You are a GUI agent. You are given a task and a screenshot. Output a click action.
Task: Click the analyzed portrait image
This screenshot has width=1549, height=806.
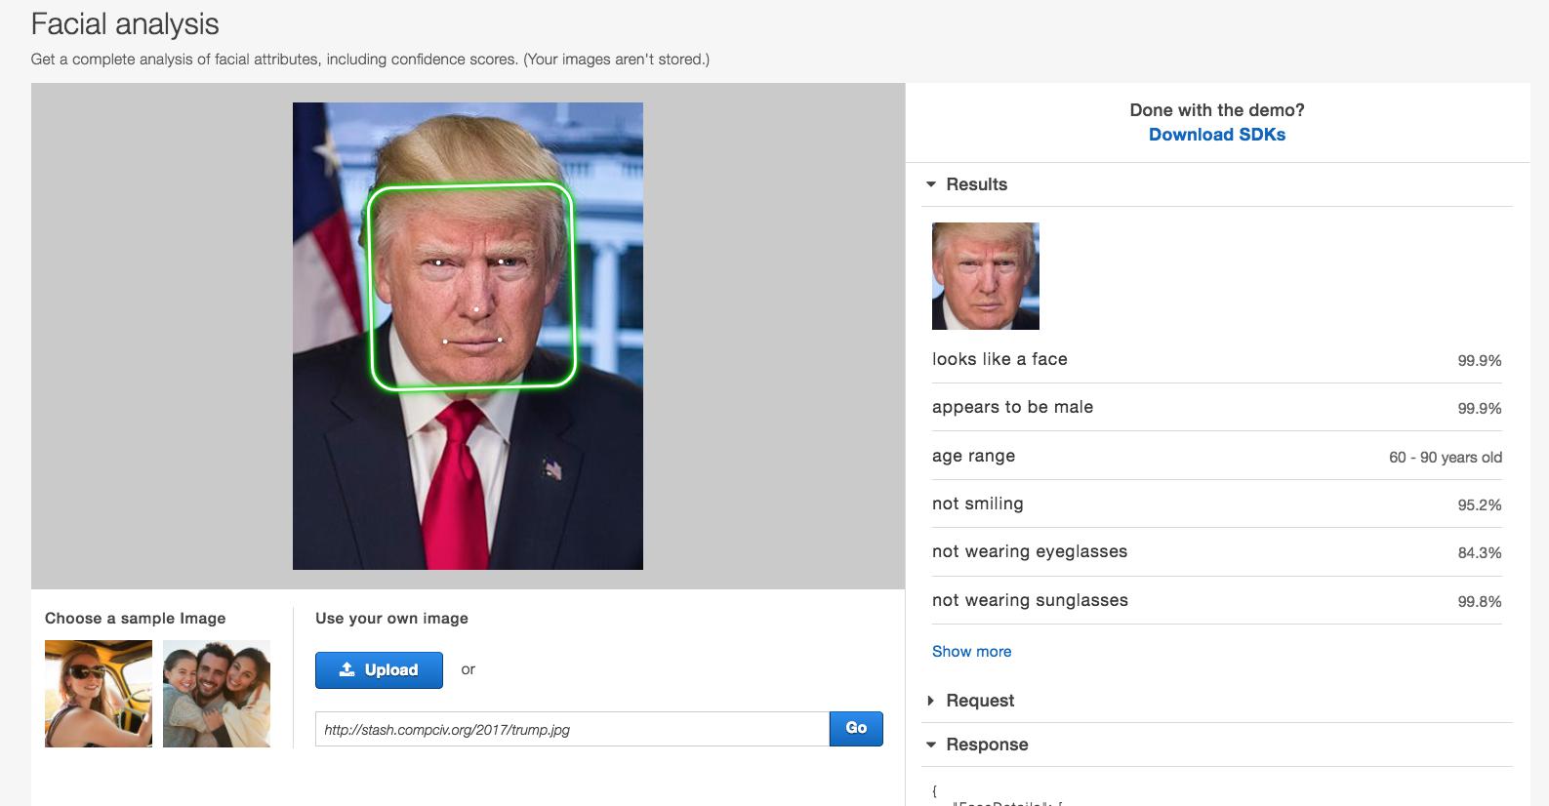click(x=468, y=336)
